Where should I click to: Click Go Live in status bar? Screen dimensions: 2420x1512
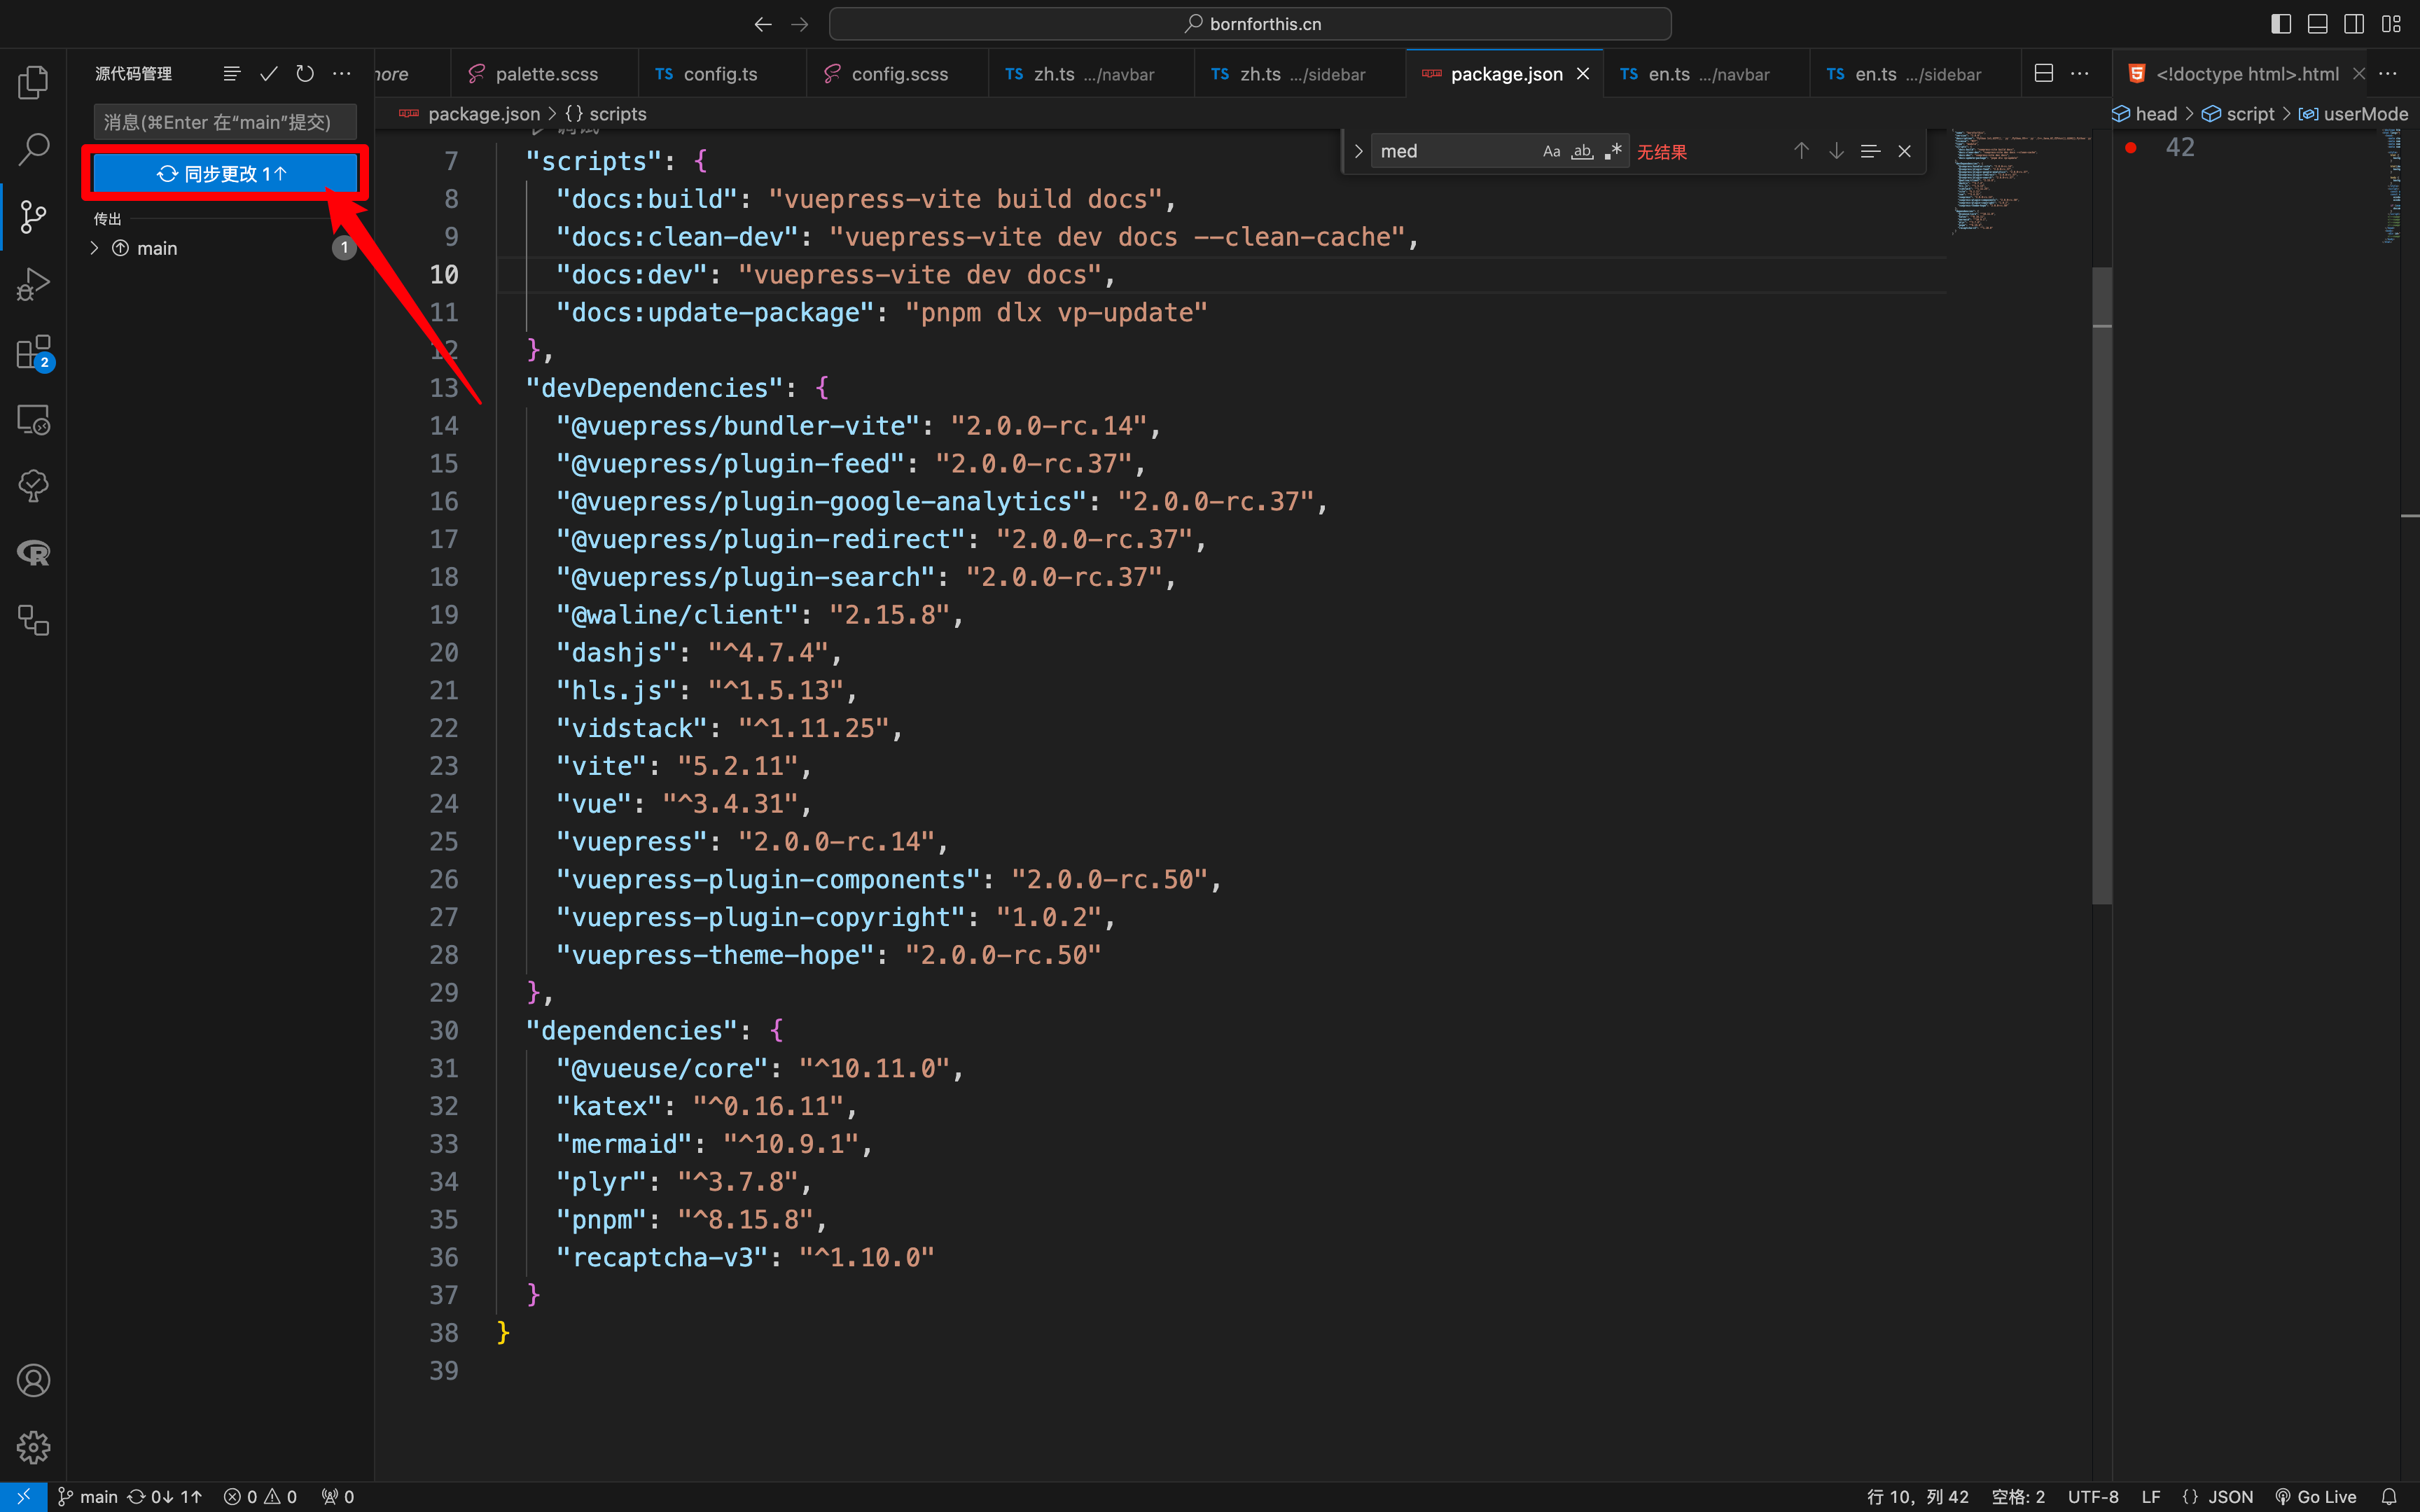[x=2316, y=1497]
